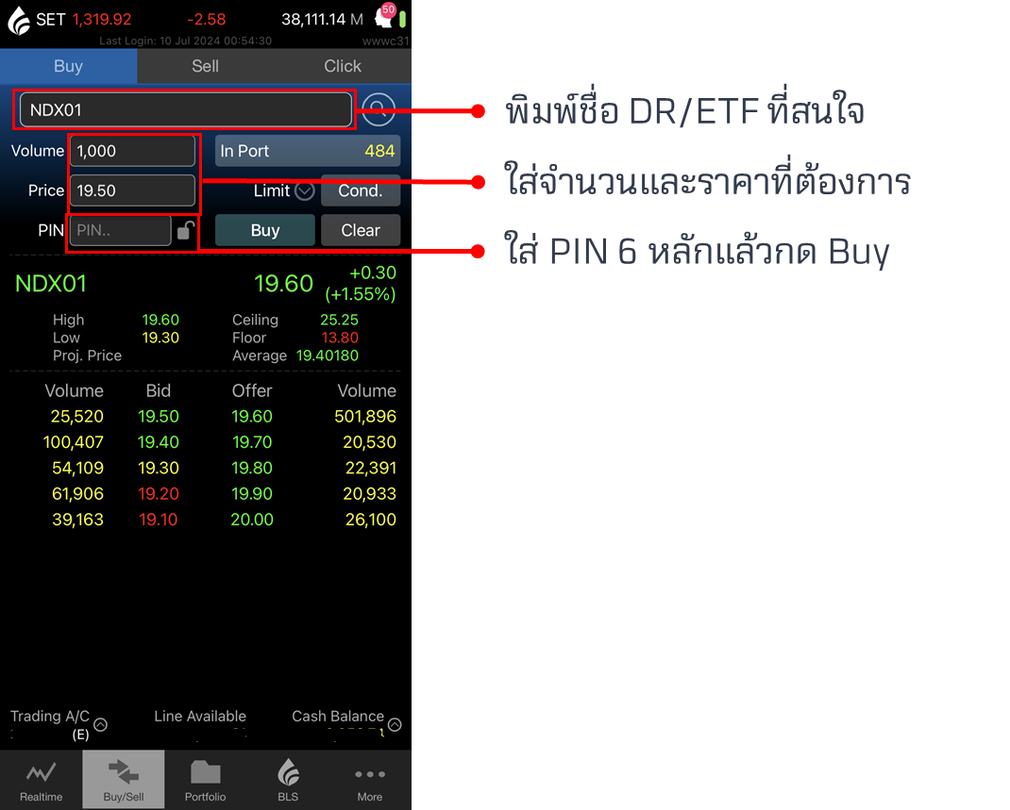Expand the Limit order type dropdown
Viewport: 1010px width, 810px height.
304,190
